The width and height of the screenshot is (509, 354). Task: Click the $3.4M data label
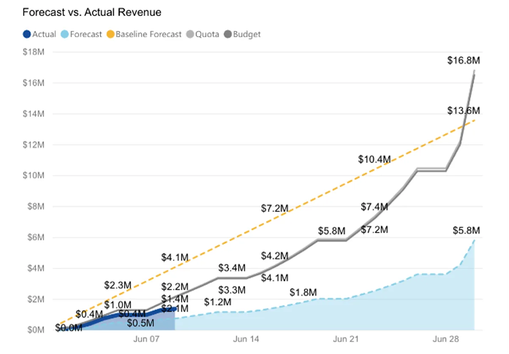point(232,268)
